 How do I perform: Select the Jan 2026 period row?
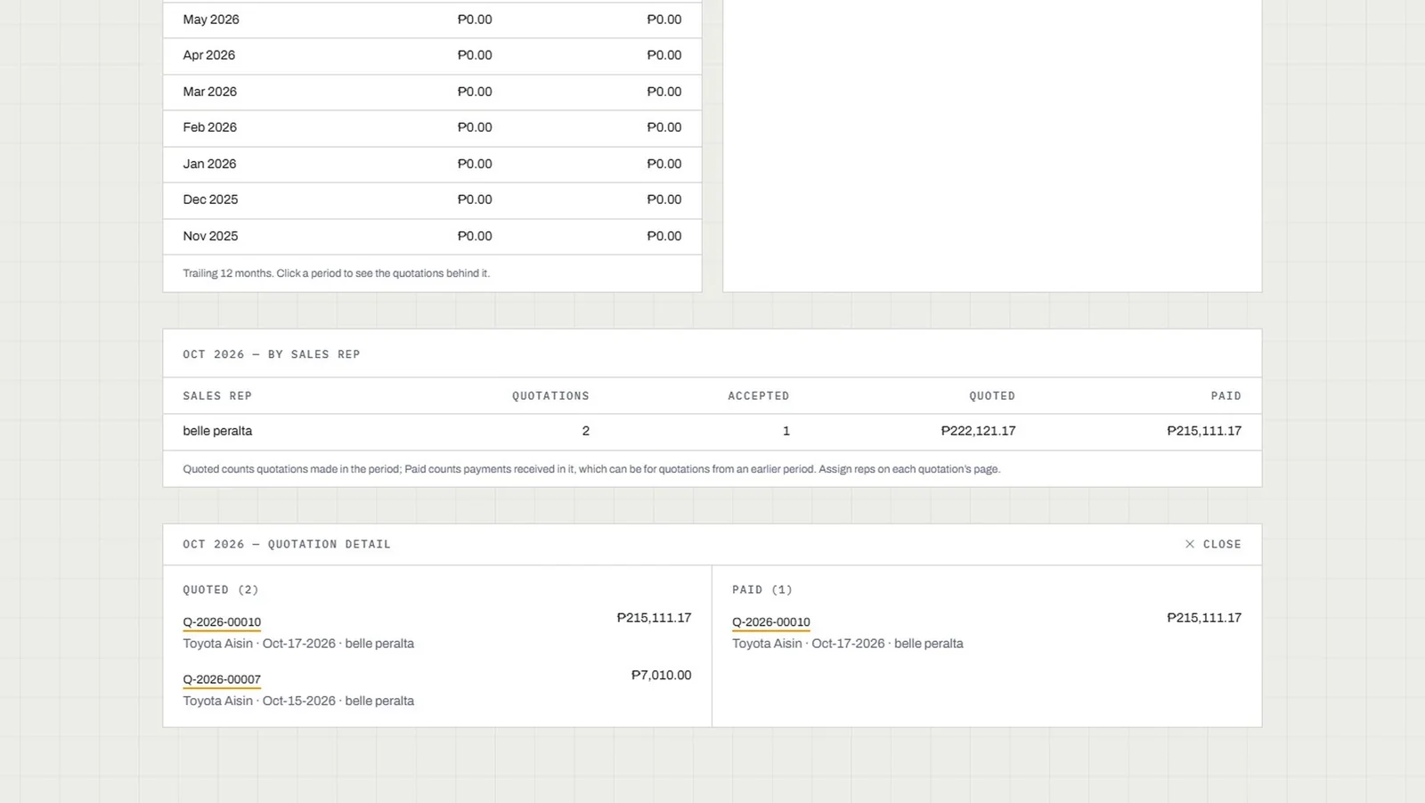[x=432, y=164]
